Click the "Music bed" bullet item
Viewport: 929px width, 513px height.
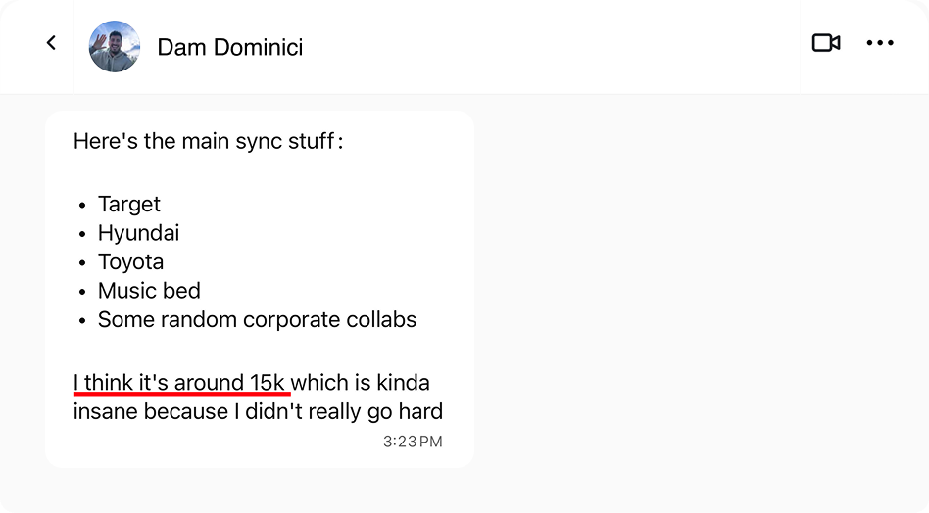pos(149,291)
